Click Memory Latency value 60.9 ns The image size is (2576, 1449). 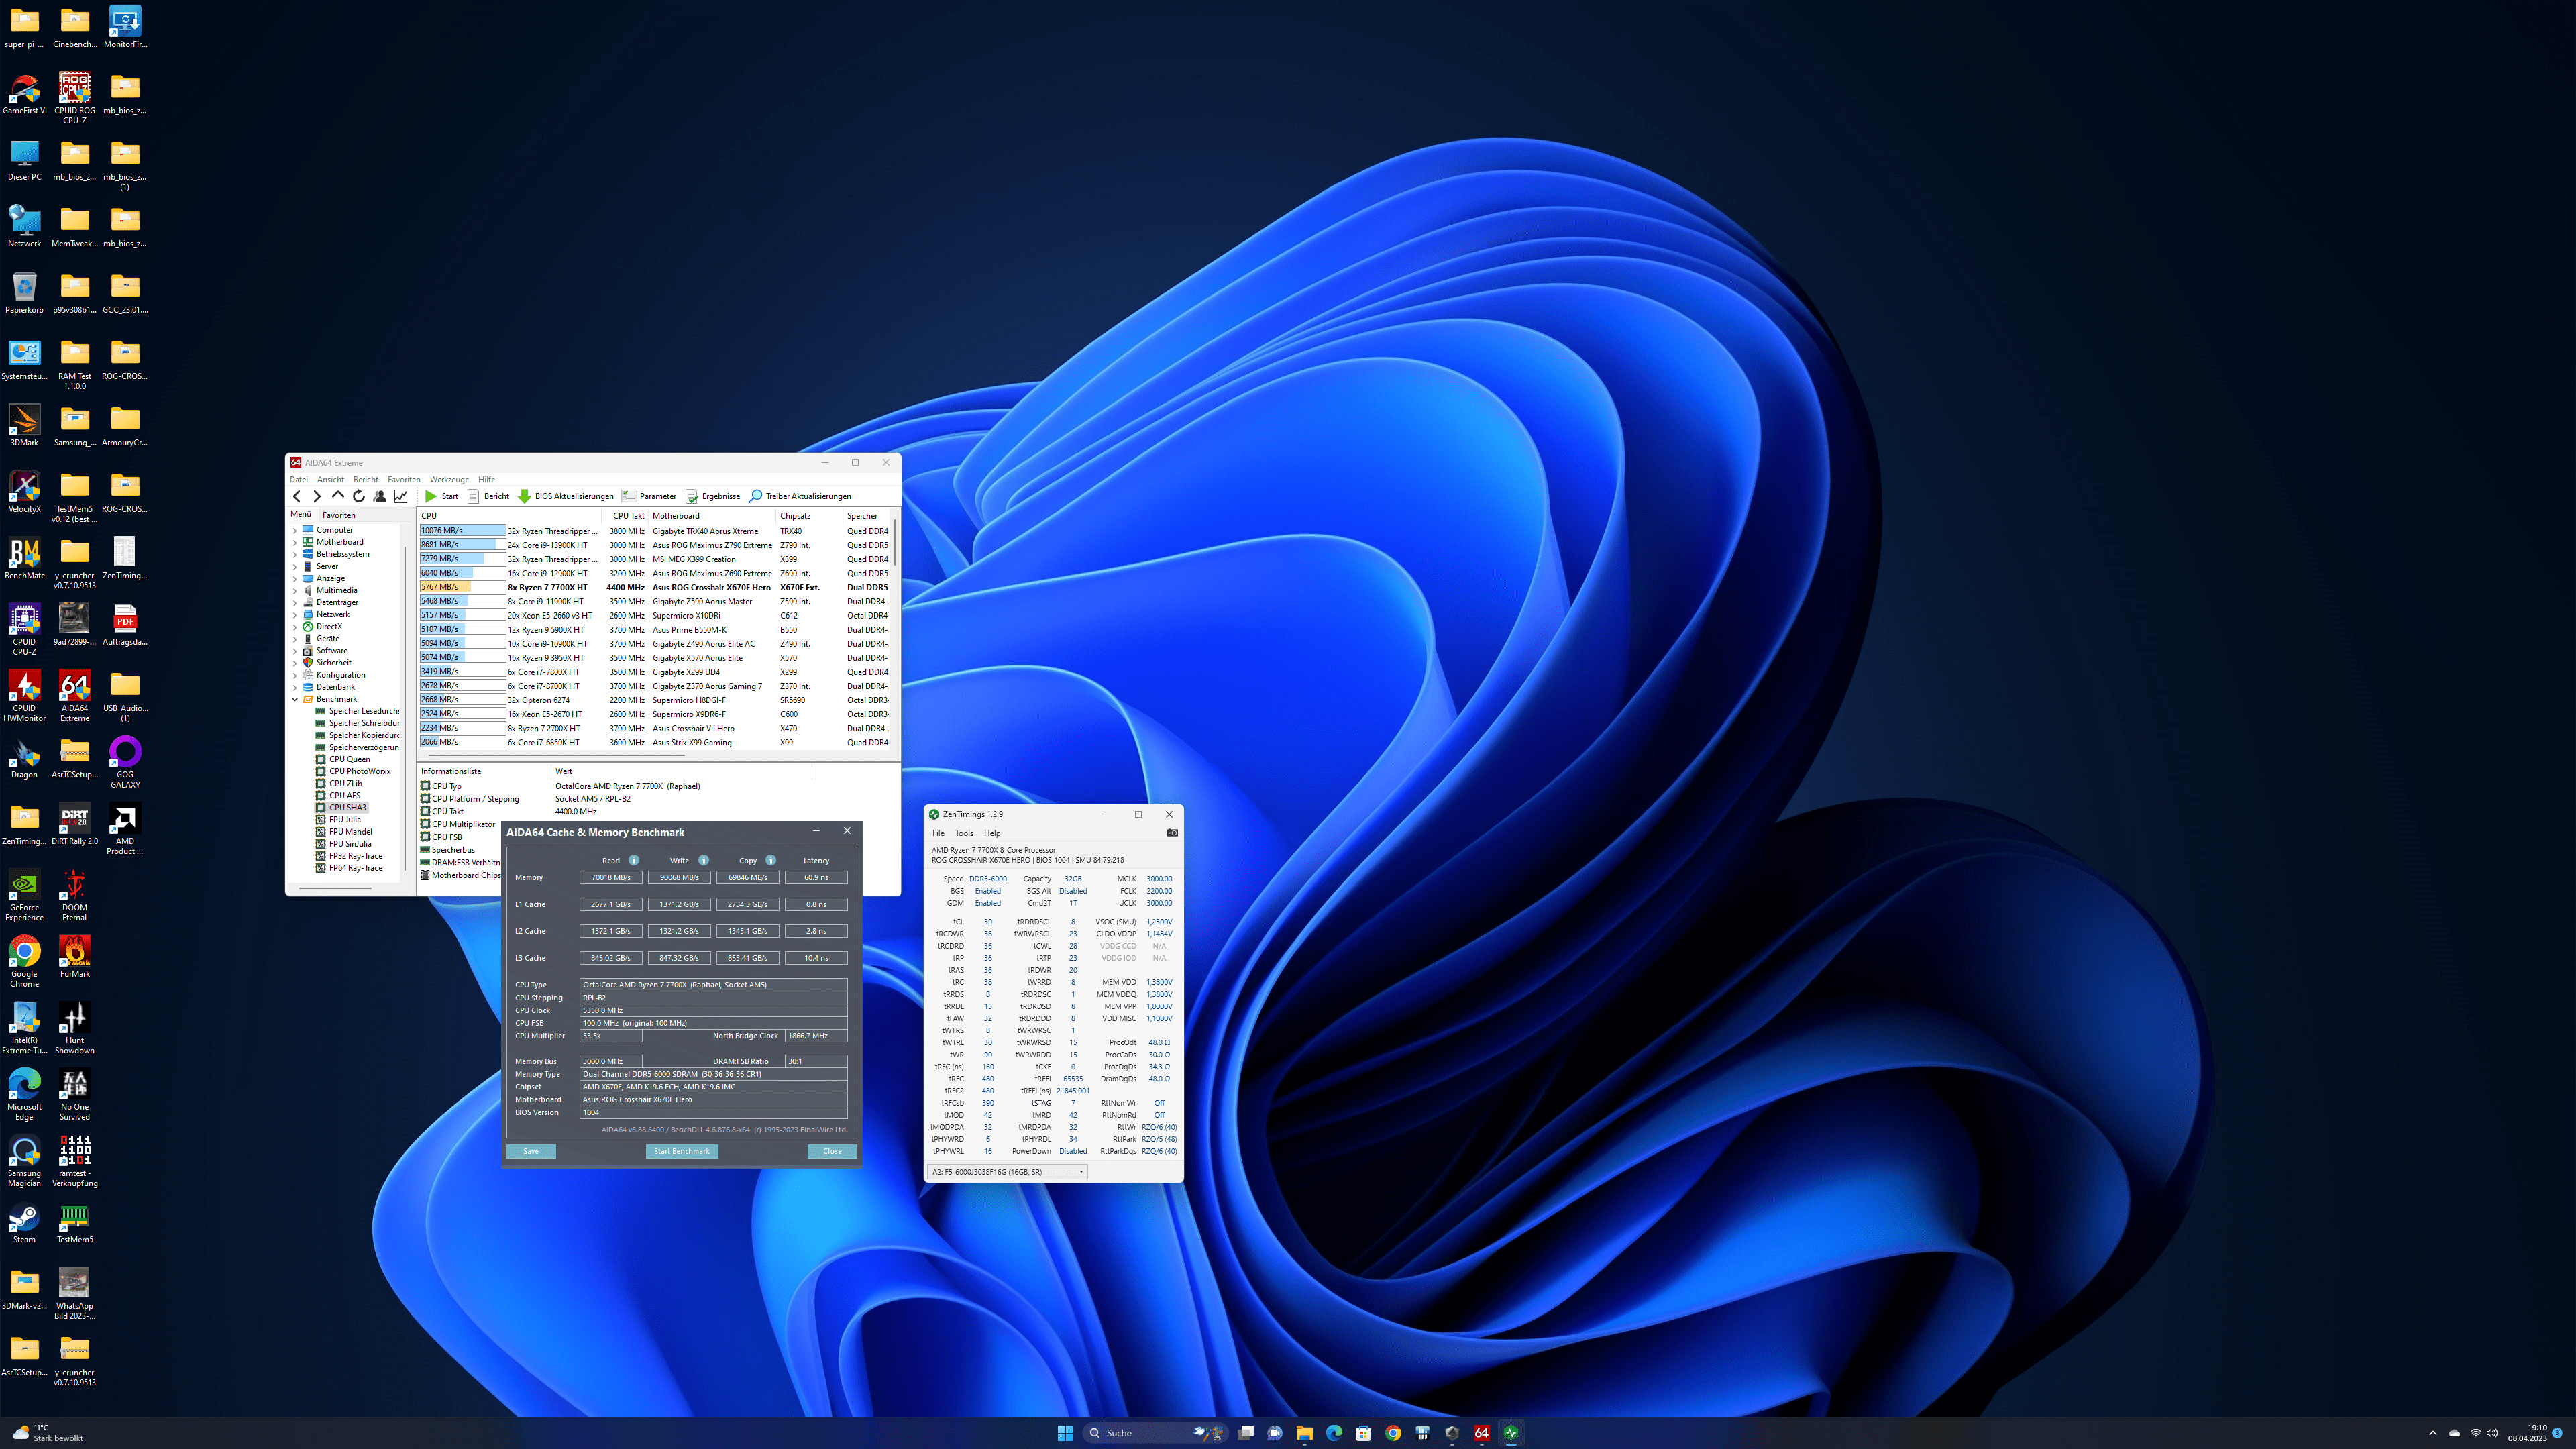[x=816, y=877]
